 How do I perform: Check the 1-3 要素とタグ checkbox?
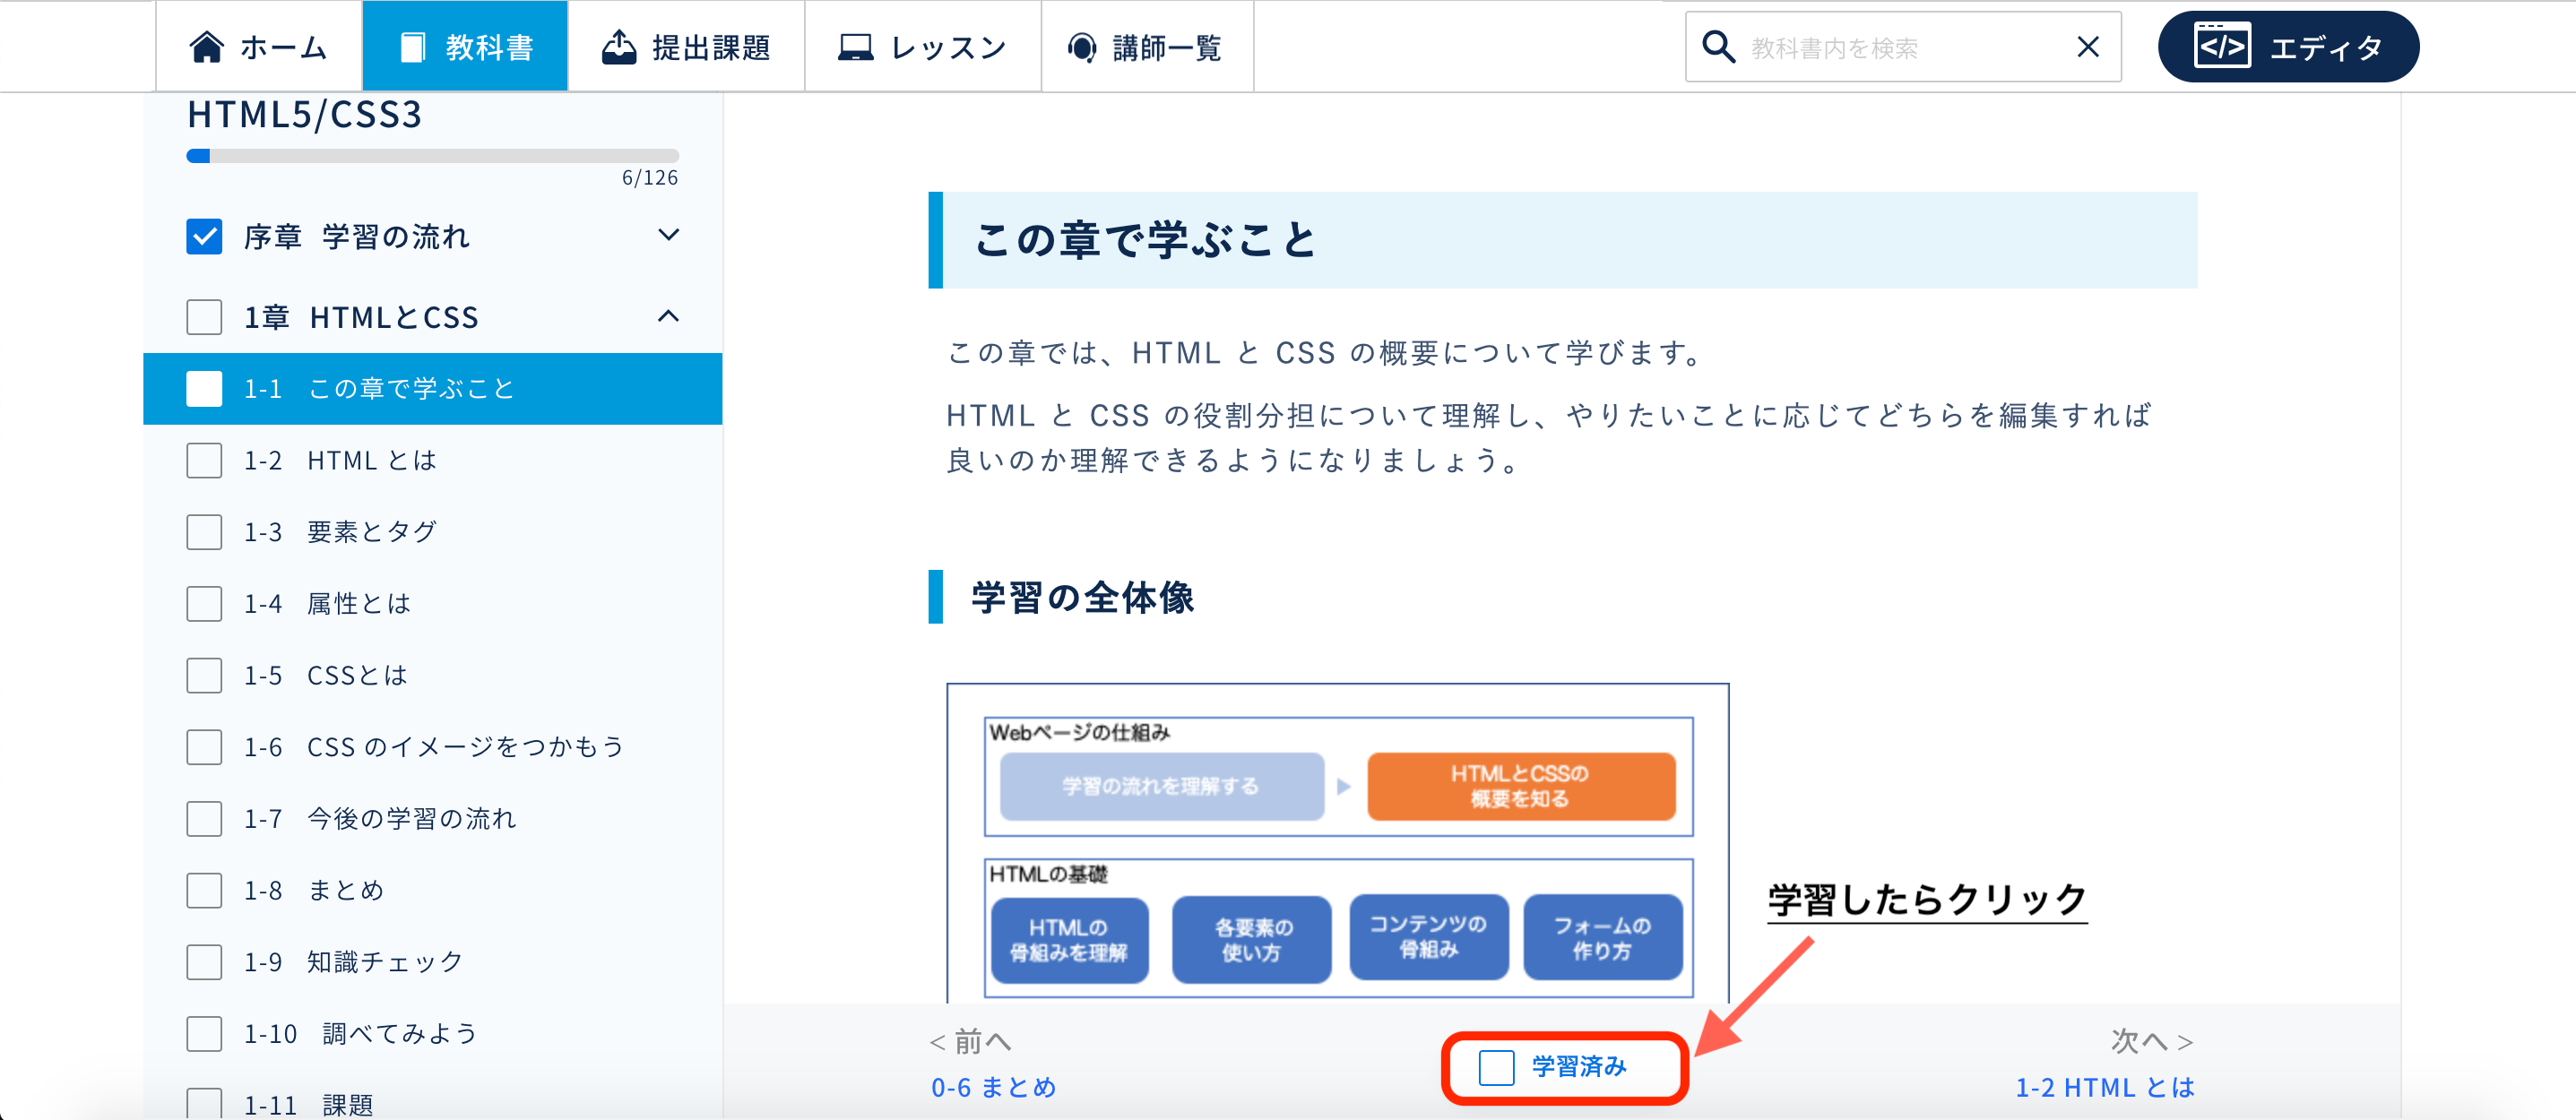pos(204,532)
